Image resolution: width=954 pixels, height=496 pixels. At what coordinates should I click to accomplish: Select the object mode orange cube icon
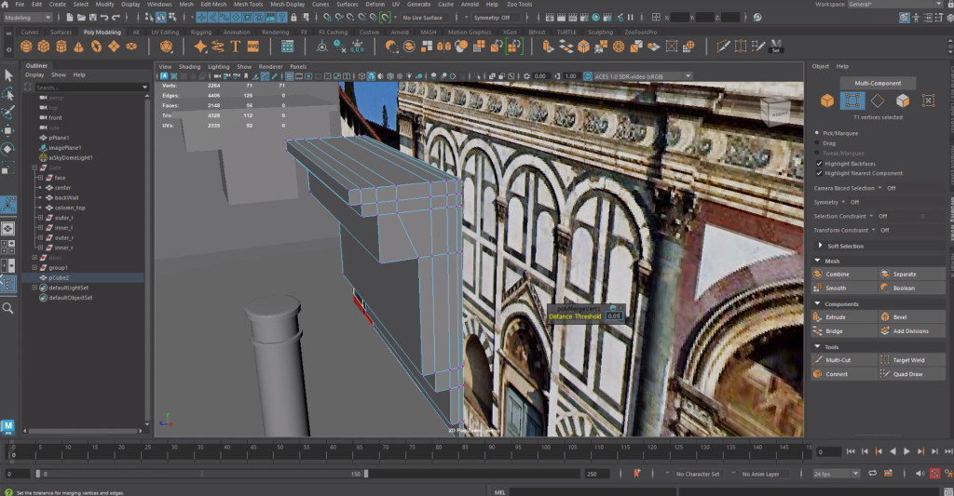click(x=827, y=101)
